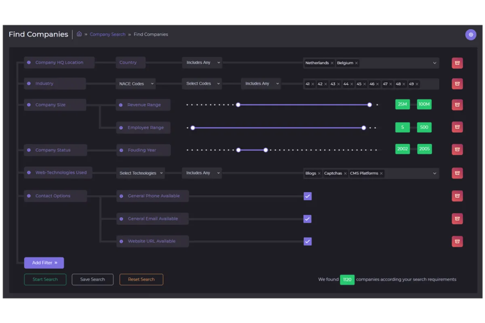
Task: Click info icon beside Company HQ Location
Action: [29, 63]
